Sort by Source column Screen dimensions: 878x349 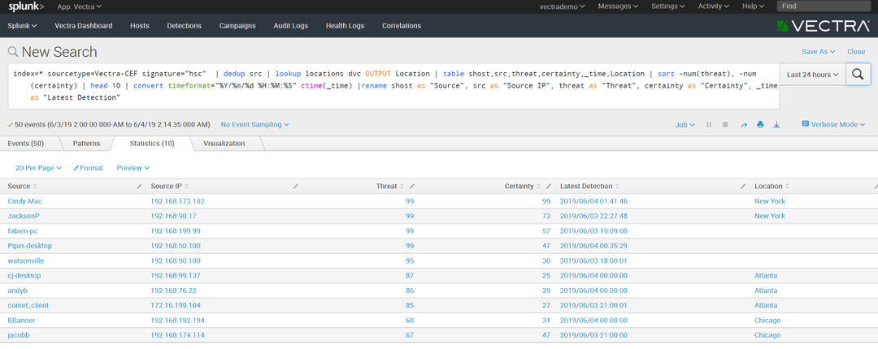pyautogui.click(x=23, y=186)
